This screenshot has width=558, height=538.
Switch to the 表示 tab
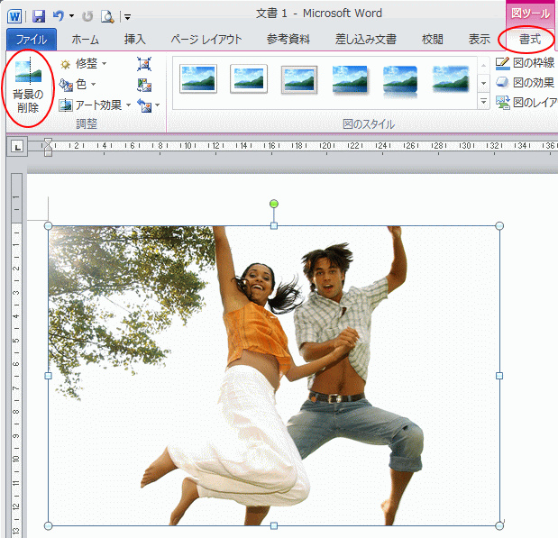click(479, 40)
